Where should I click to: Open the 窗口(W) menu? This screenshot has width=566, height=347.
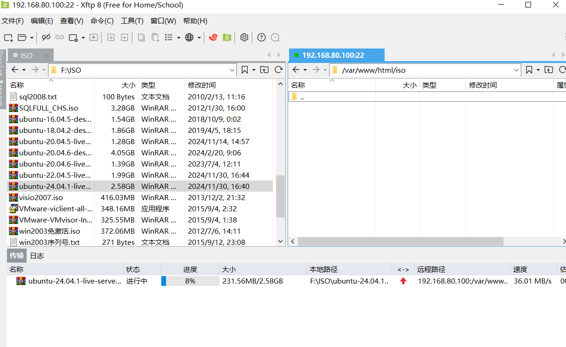[x=163, y=21]
